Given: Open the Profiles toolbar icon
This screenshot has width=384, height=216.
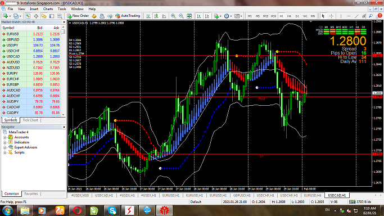Looking at the screenshot, I should click(x=16, y=16).
